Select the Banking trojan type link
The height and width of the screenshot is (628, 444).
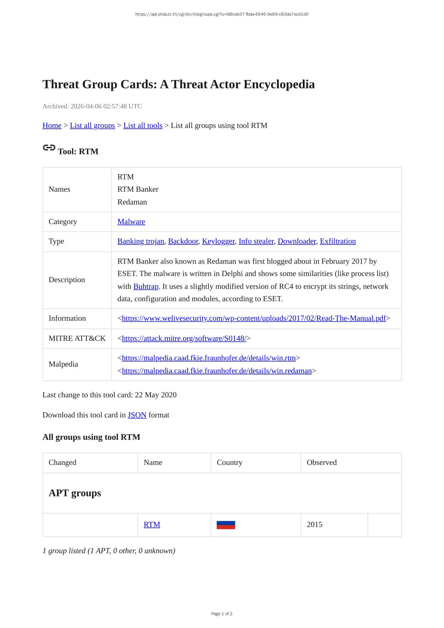(x=140, y=241)
